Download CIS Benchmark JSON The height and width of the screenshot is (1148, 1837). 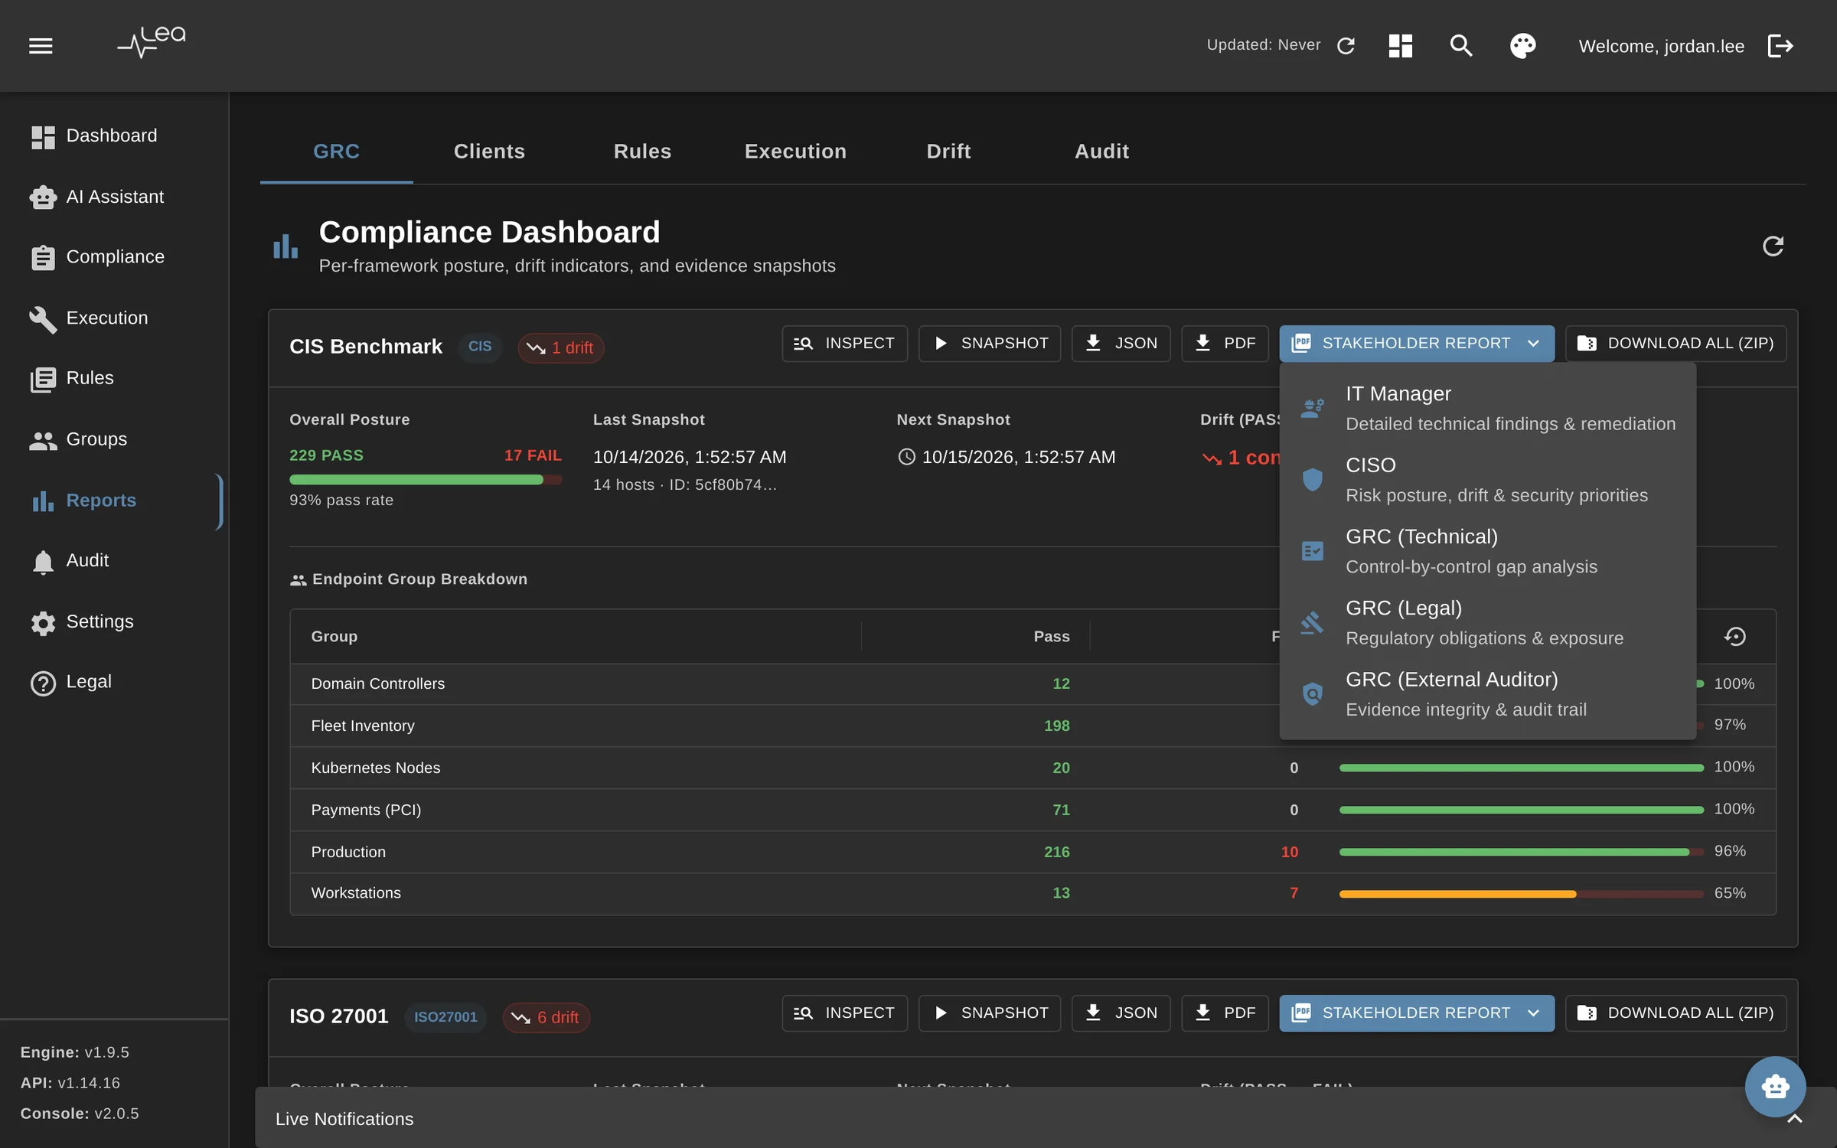[x=1121, y=344]
